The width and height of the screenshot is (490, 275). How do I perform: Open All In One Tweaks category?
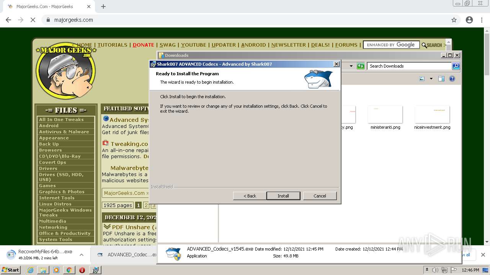click(x=61, y=120)
